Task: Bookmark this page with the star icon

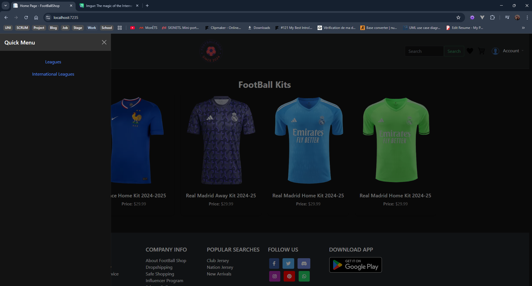Action: point(458,18)
